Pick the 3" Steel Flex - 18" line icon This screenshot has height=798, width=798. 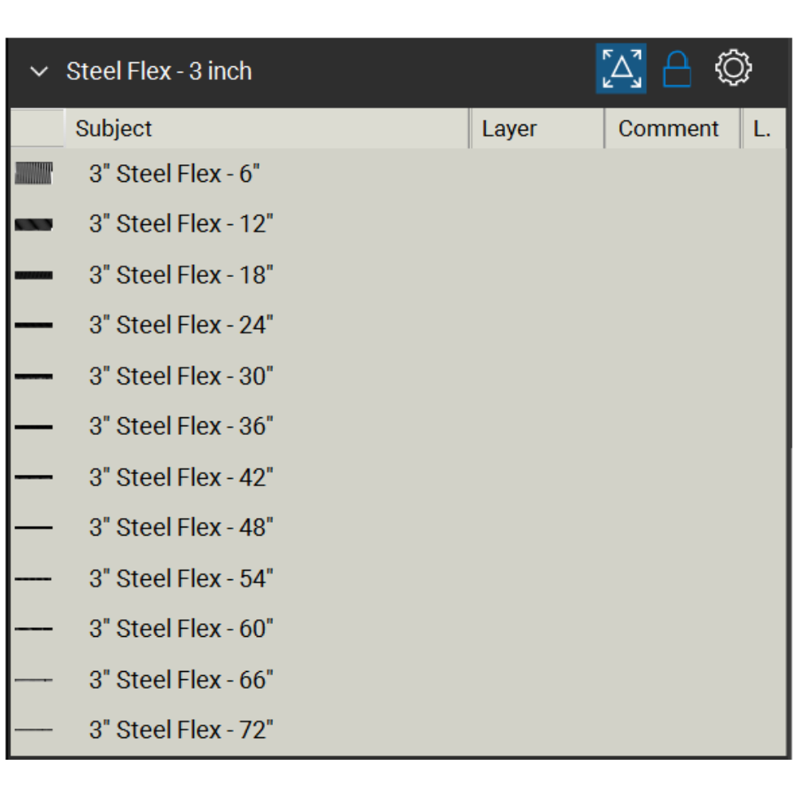34,275
